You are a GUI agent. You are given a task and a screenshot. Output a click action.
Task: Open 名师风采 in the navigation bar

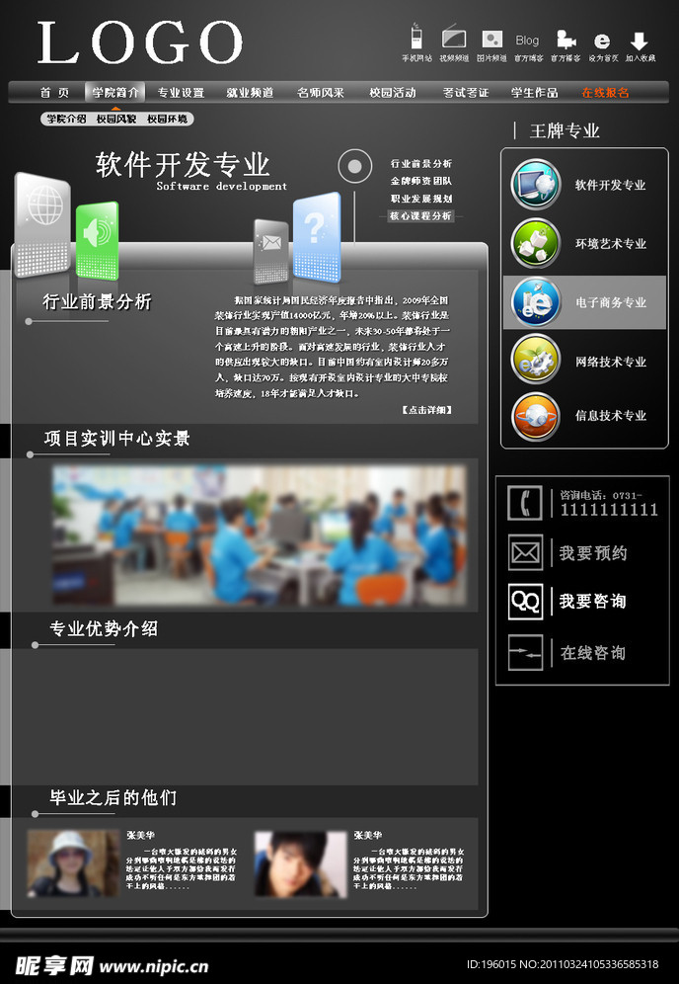[321, 92]
